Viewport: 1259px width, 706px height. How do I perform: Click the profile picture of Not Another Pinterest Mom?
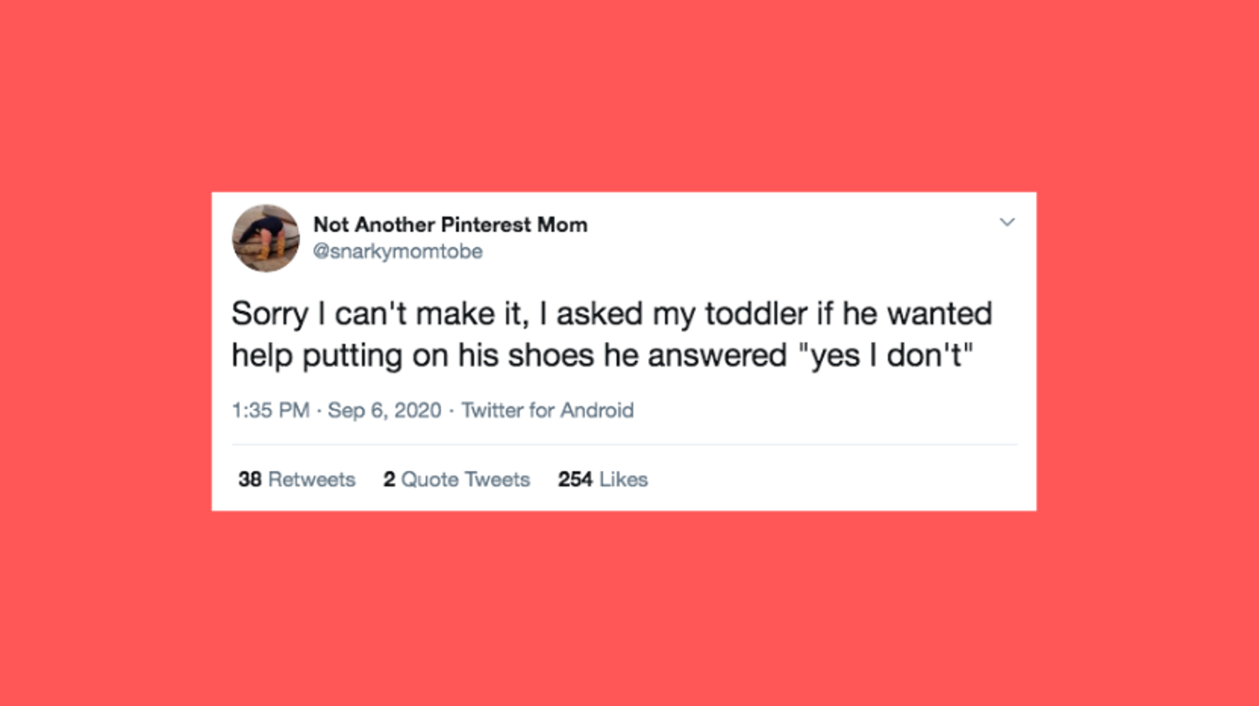(x=265, y=238)
